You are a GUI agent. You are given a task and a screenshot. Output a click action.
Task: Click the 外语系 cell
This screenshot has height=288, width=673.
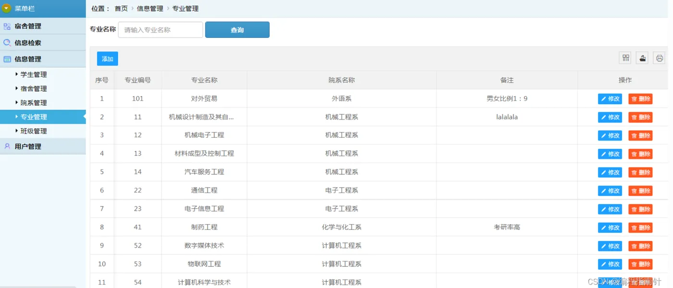tap(342, 98)
